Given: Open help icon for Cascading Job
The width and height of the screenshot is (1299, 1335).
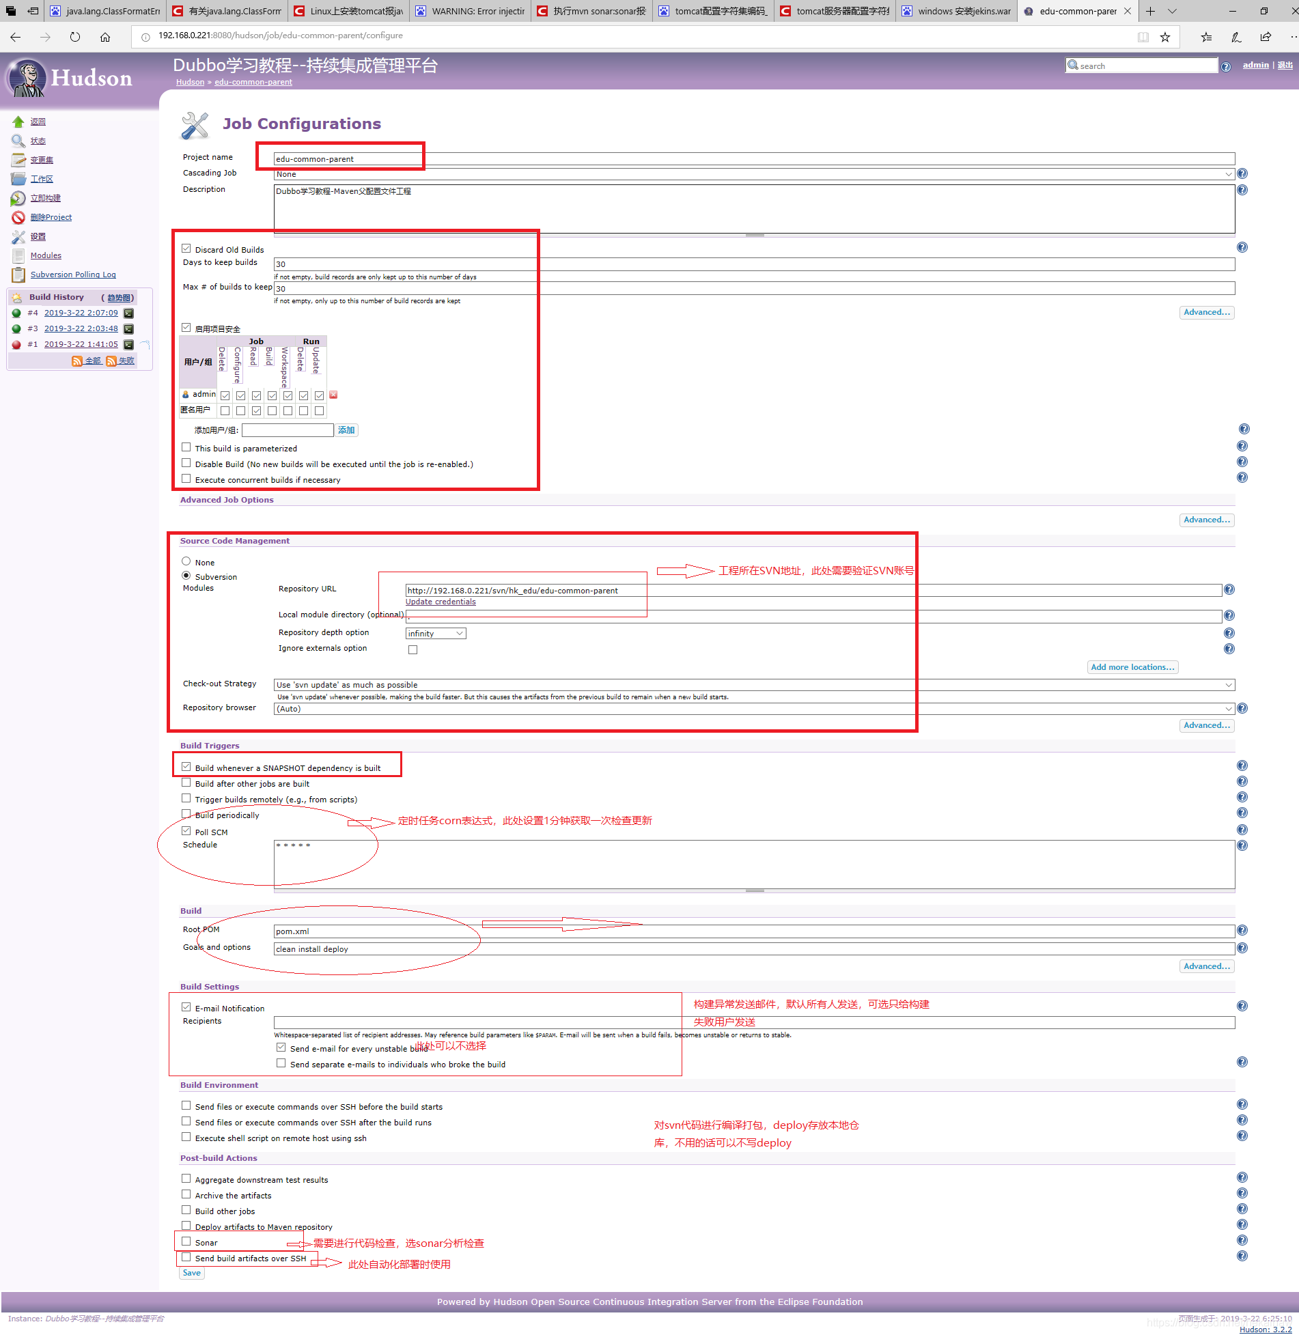Looking at the screenshot, I should (1242, 173).
